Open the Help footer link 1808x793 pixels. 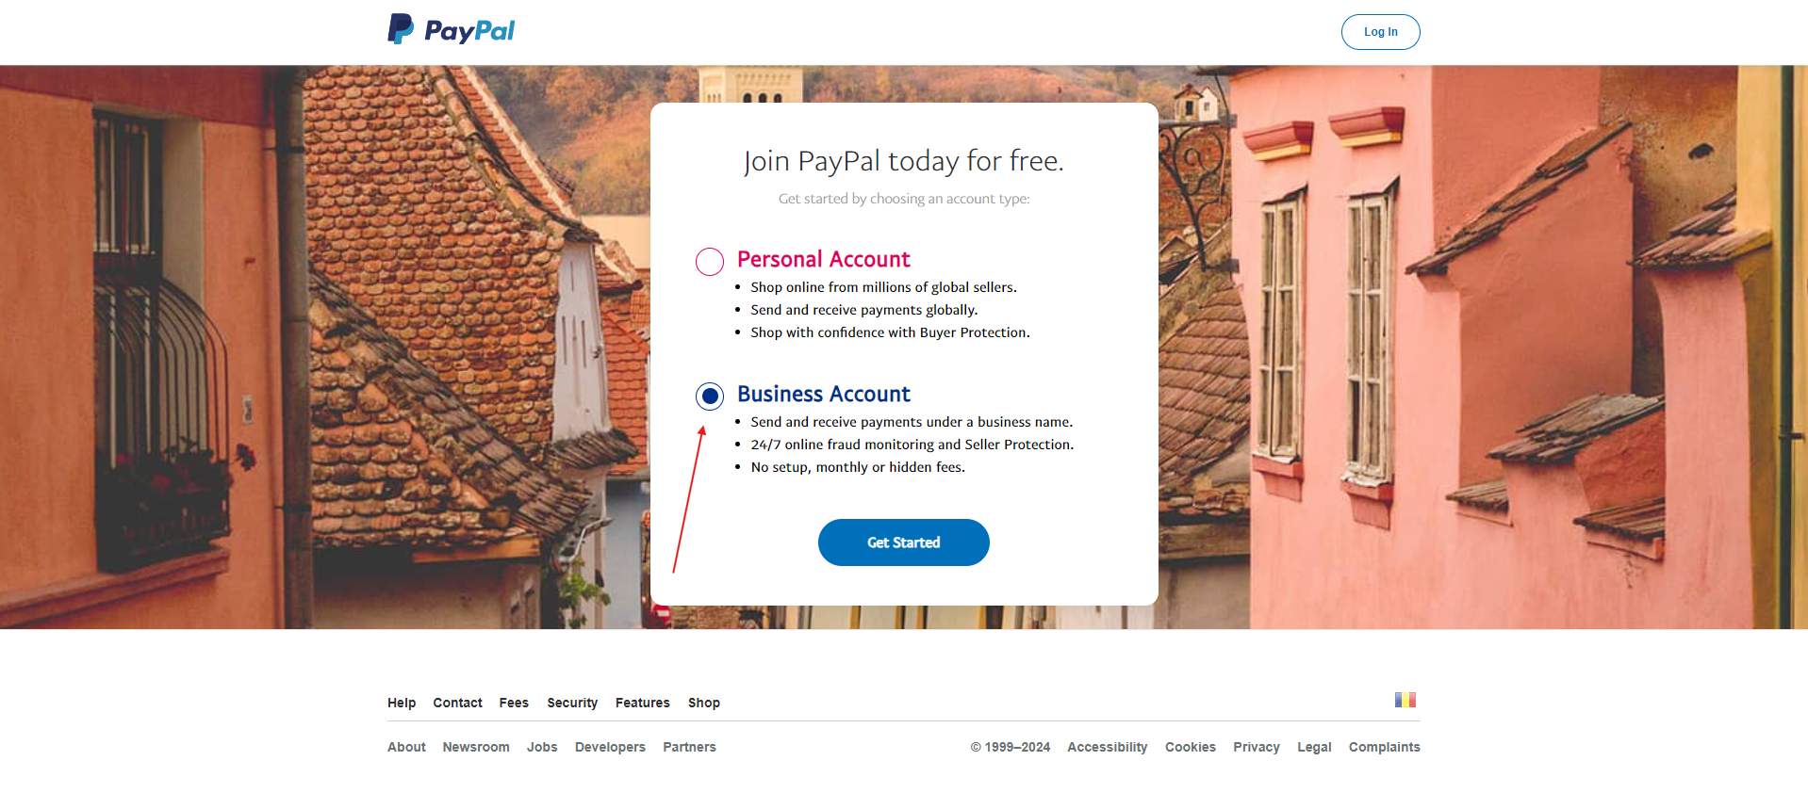tap(402, 703)
